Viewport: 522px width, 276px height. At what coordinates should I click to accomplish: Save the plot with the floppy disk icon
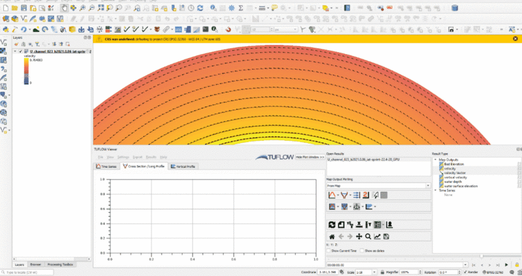pos(386,236)
